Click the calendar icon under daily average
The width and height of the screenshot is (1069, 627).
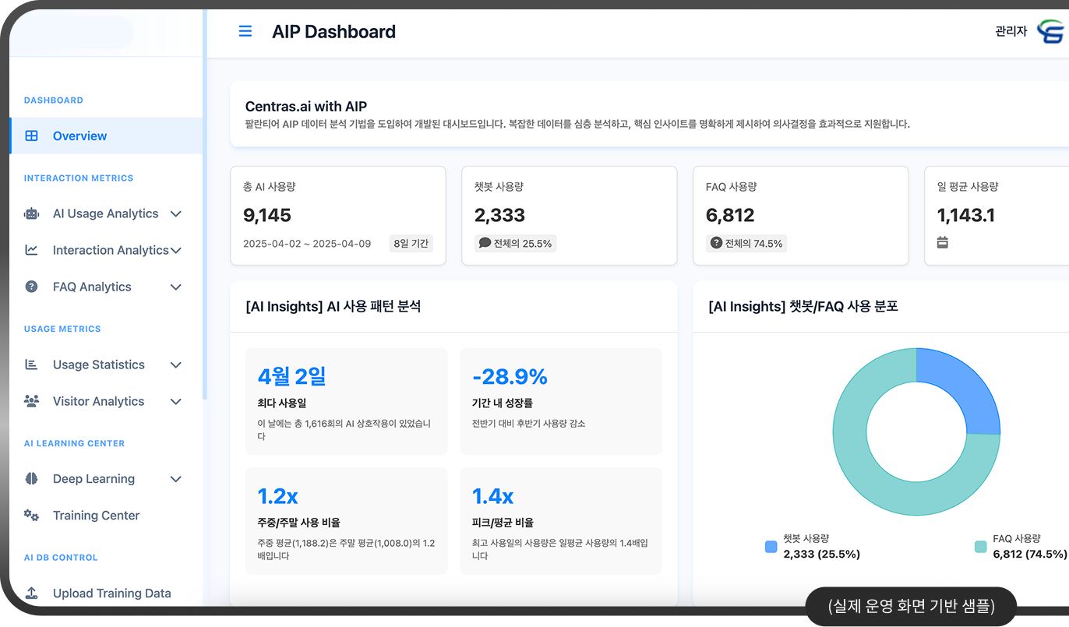[942, 242]
